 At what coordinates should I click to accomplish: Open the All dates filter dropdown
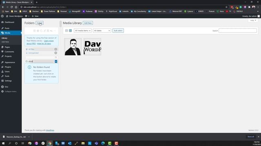tap(102, 31)
